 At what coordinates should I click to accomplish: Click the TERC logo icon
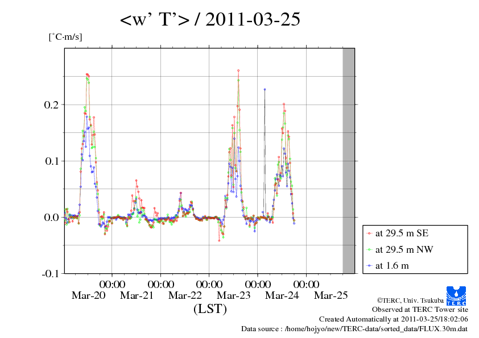(x=456, y=295)
